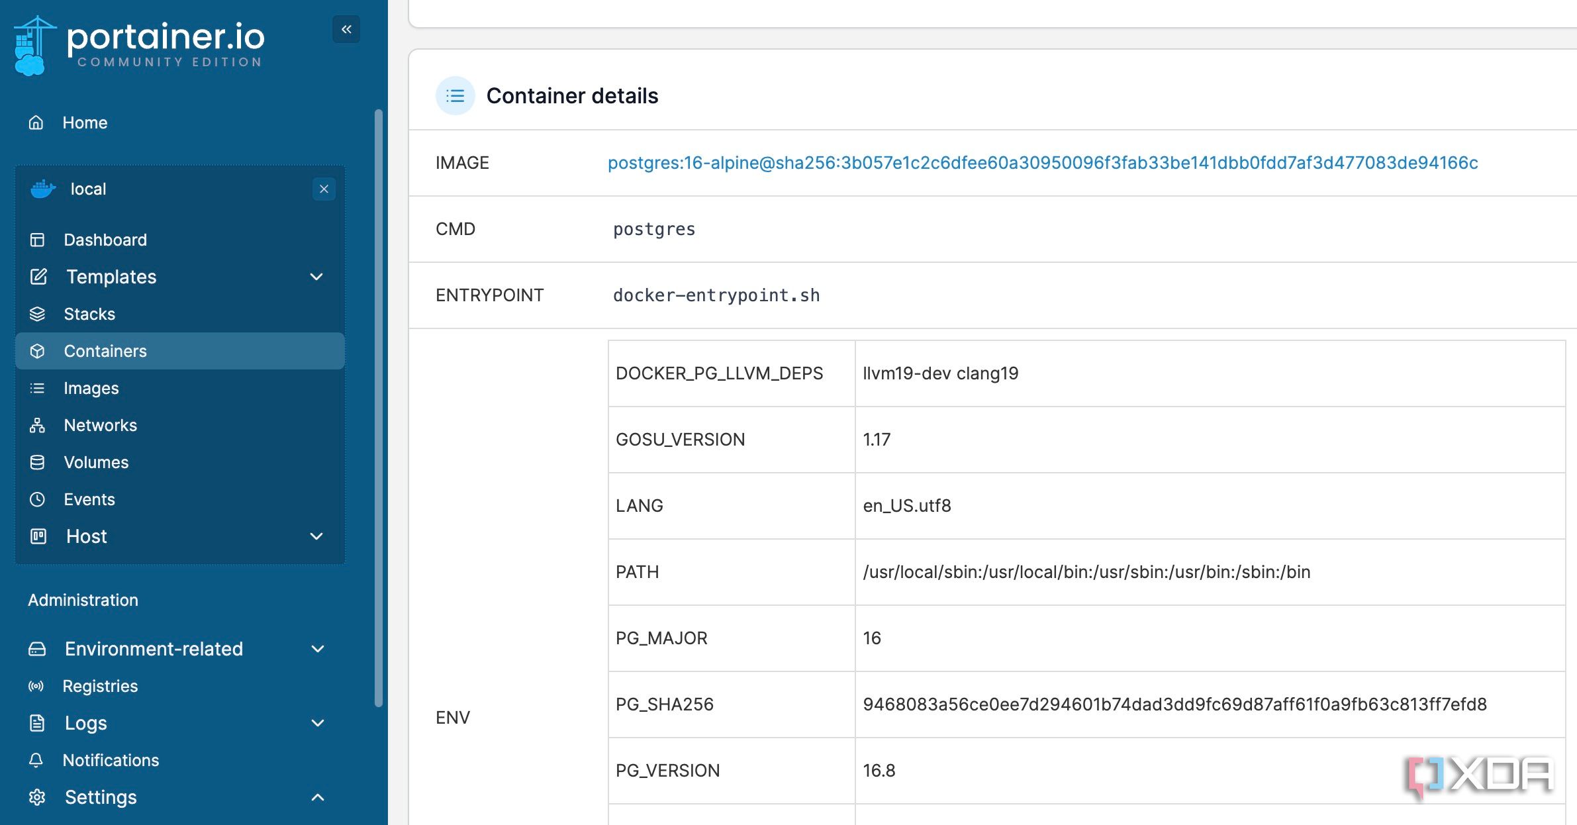This screenshot has height=825, width=1577.
Task: Click the Stacks layers icon
Action: tap(38, 314)
